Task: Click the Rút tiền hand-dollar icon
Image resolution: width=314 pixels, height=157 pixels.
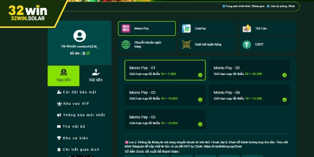Action: point(96,72)
